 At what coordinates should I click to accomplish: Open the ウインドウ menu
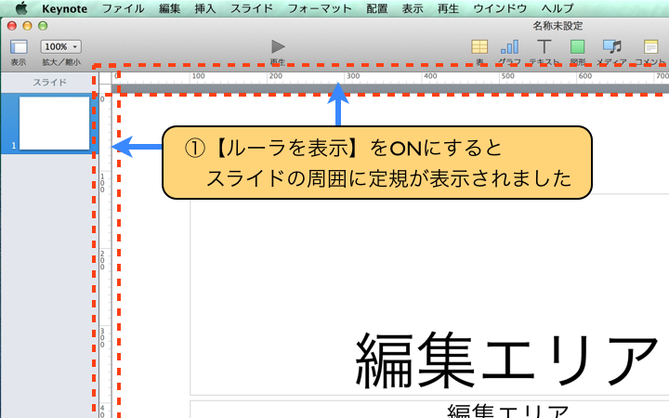(x=500, y=8)
